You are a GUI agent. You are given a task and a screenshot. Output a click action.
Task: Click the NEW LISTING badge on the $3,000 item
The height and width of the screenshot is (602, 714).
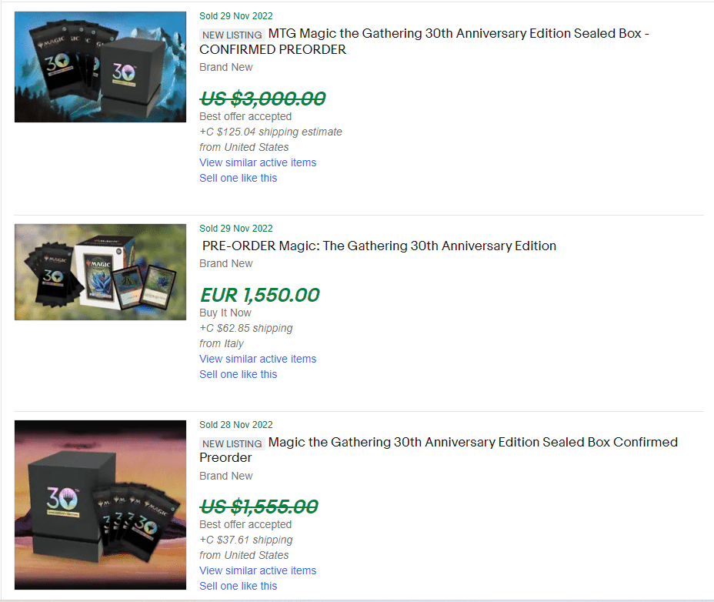[232, 35]
